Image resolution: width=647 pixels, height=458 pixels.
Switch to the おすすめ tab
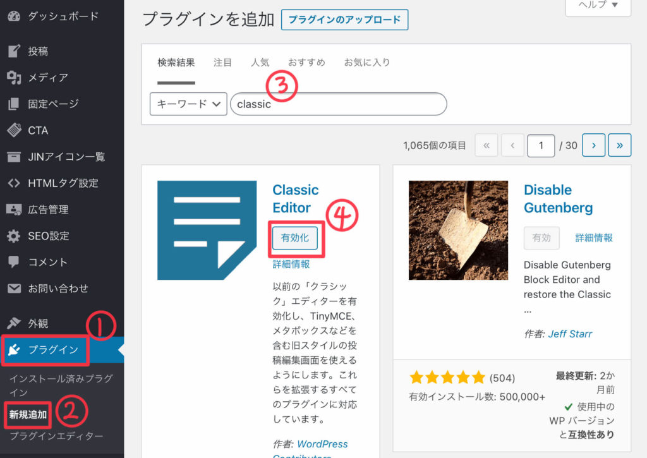pyautogui.click(x=306, y=63)
